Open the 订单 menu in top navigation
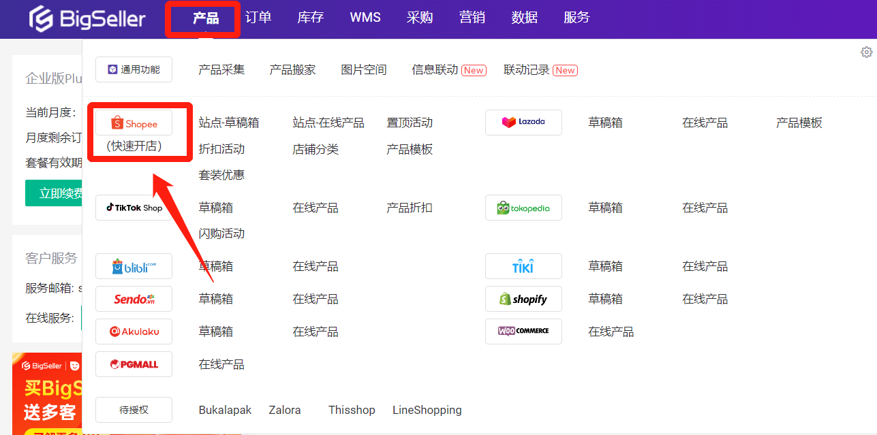The width and height of the screenshot is (877, 435). (x=258, y=18)
